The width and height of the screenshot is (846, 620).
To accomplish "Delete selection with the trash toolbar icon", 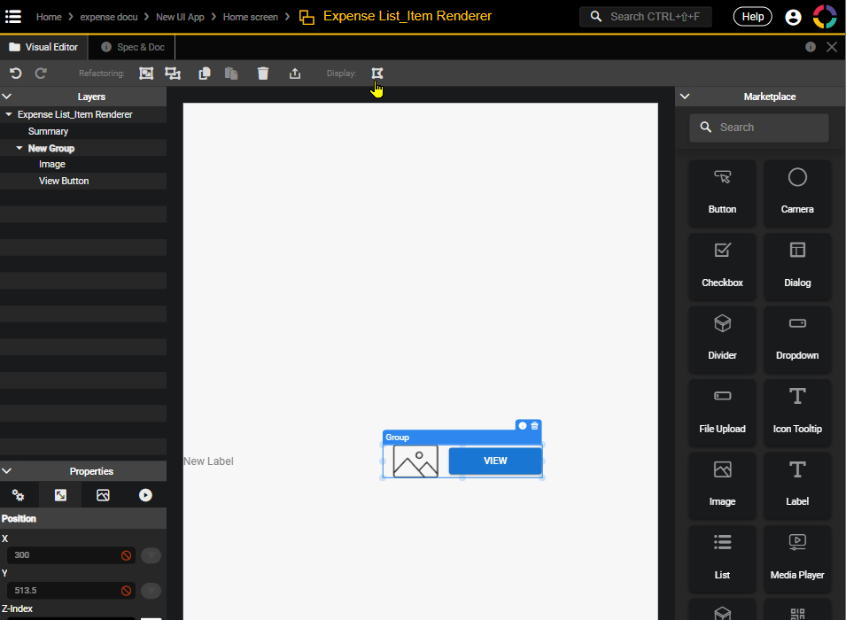I will coord(263,74).
